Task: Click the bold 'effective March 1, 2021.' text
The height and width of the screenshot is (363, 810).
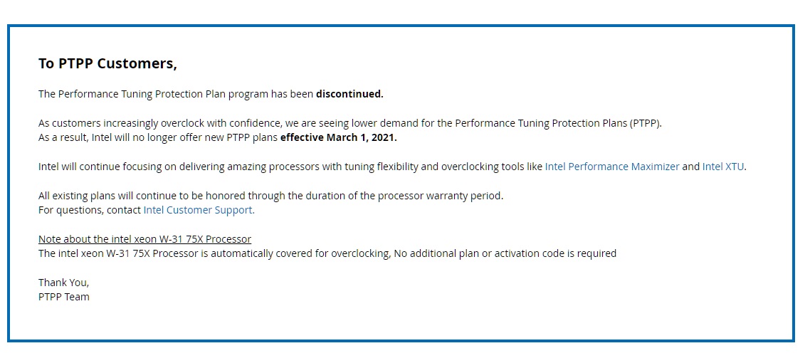Action: point(338,138)
